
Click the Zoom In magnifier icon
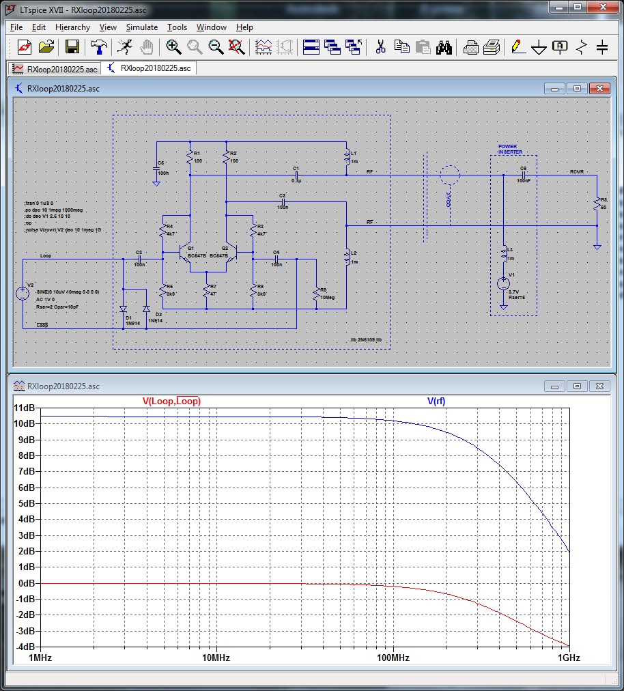[x=173, y=47]
